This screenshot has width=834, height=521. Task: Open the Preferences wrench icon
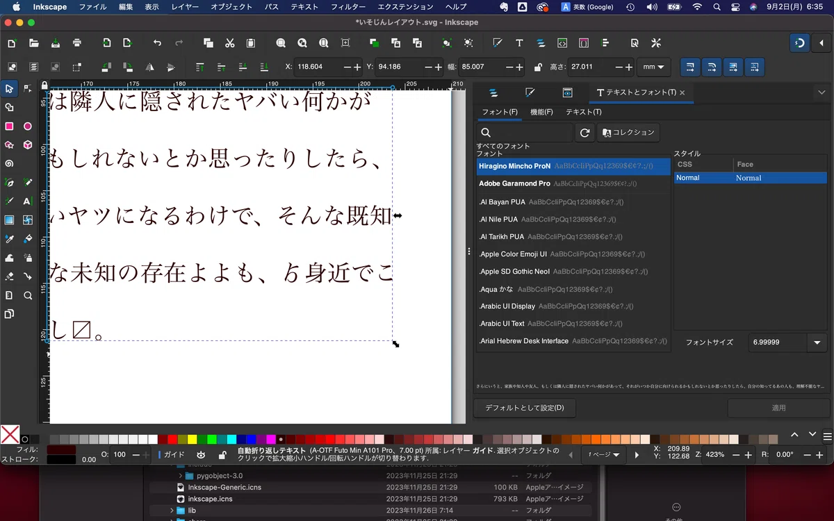656,43
